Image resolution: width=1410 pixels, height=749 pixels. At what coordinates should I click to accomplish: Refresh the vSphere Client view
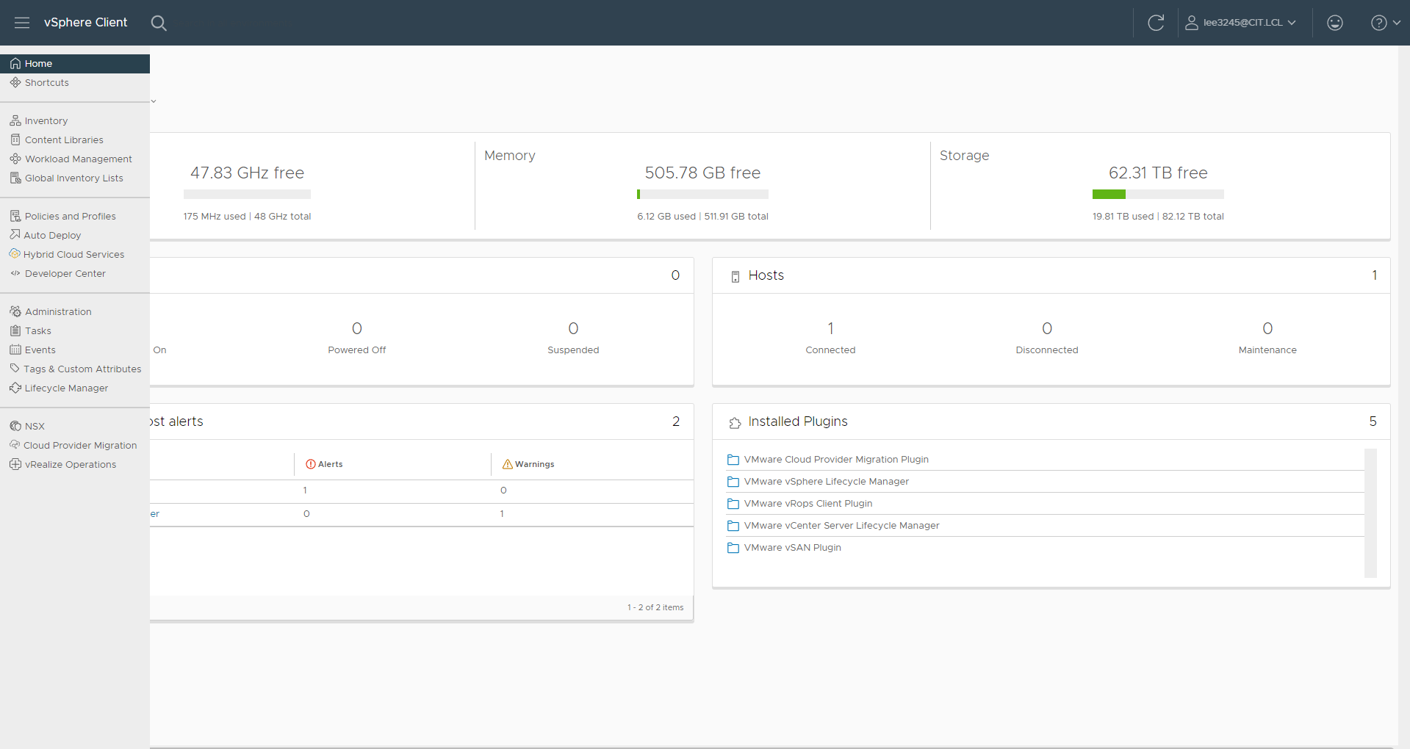click(1156, 23)
